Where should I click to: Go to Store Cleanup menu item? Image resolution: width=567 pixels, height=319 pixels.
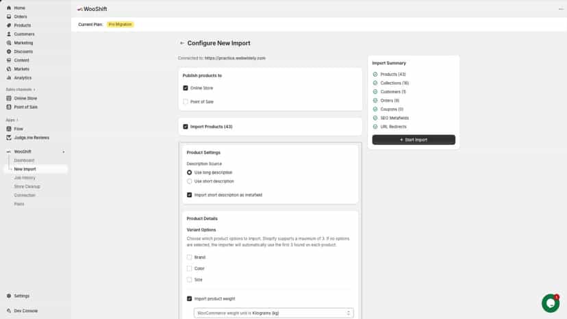tap(27, 186)
